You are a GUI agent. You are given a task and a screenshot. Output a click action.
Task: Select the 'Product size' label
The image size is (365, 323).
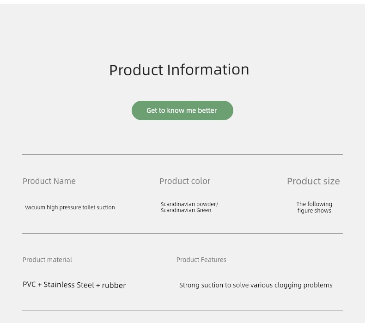pos(313,181)
